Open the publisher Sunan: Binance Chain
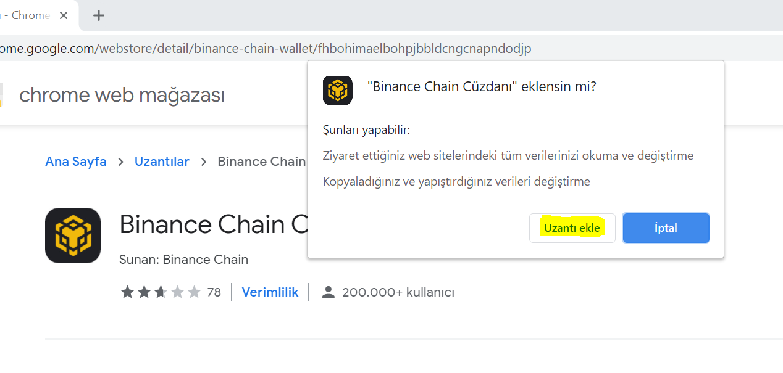Viewport: 783px width, 373px height. coord(183,260)
